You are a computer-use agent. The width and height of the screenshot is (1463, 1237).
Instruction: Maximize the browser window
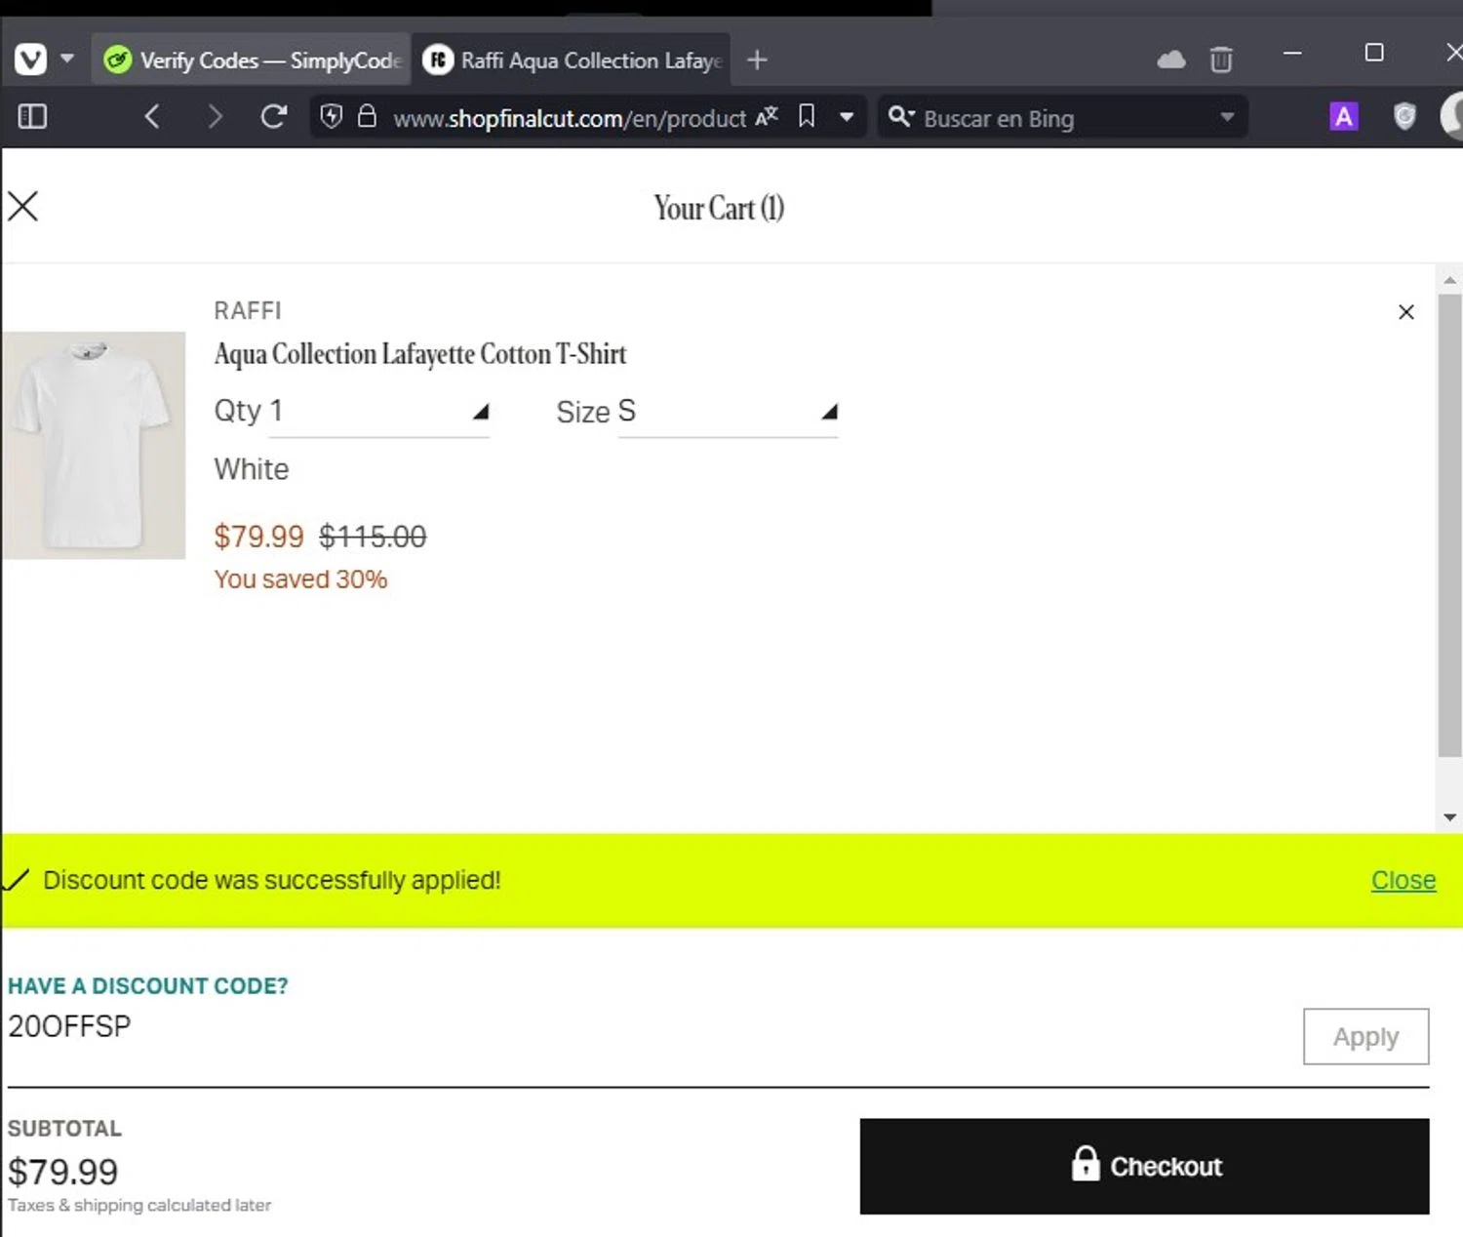pyautogui.click(x=1374, y=53)
